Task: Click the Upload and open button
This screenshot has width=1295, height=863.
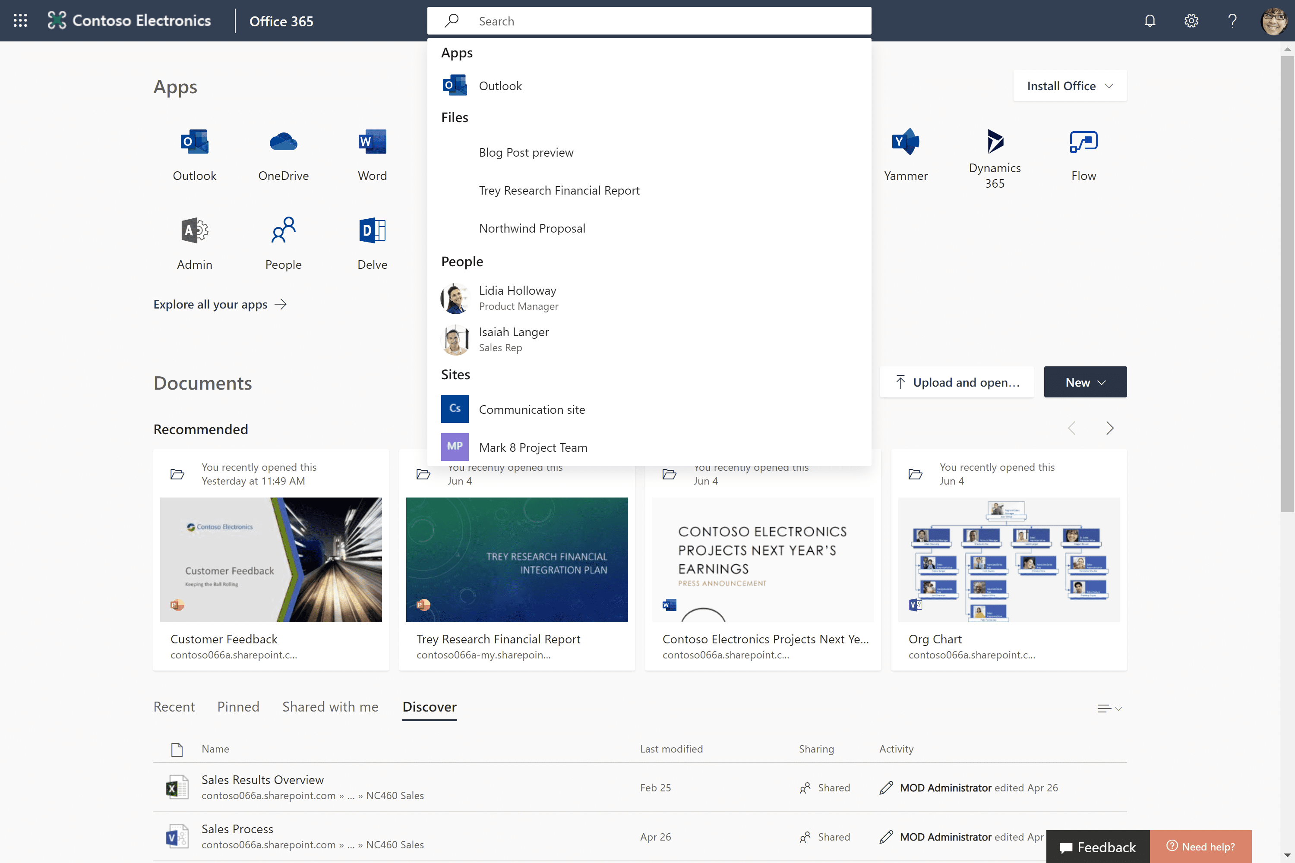Action: 957,382
